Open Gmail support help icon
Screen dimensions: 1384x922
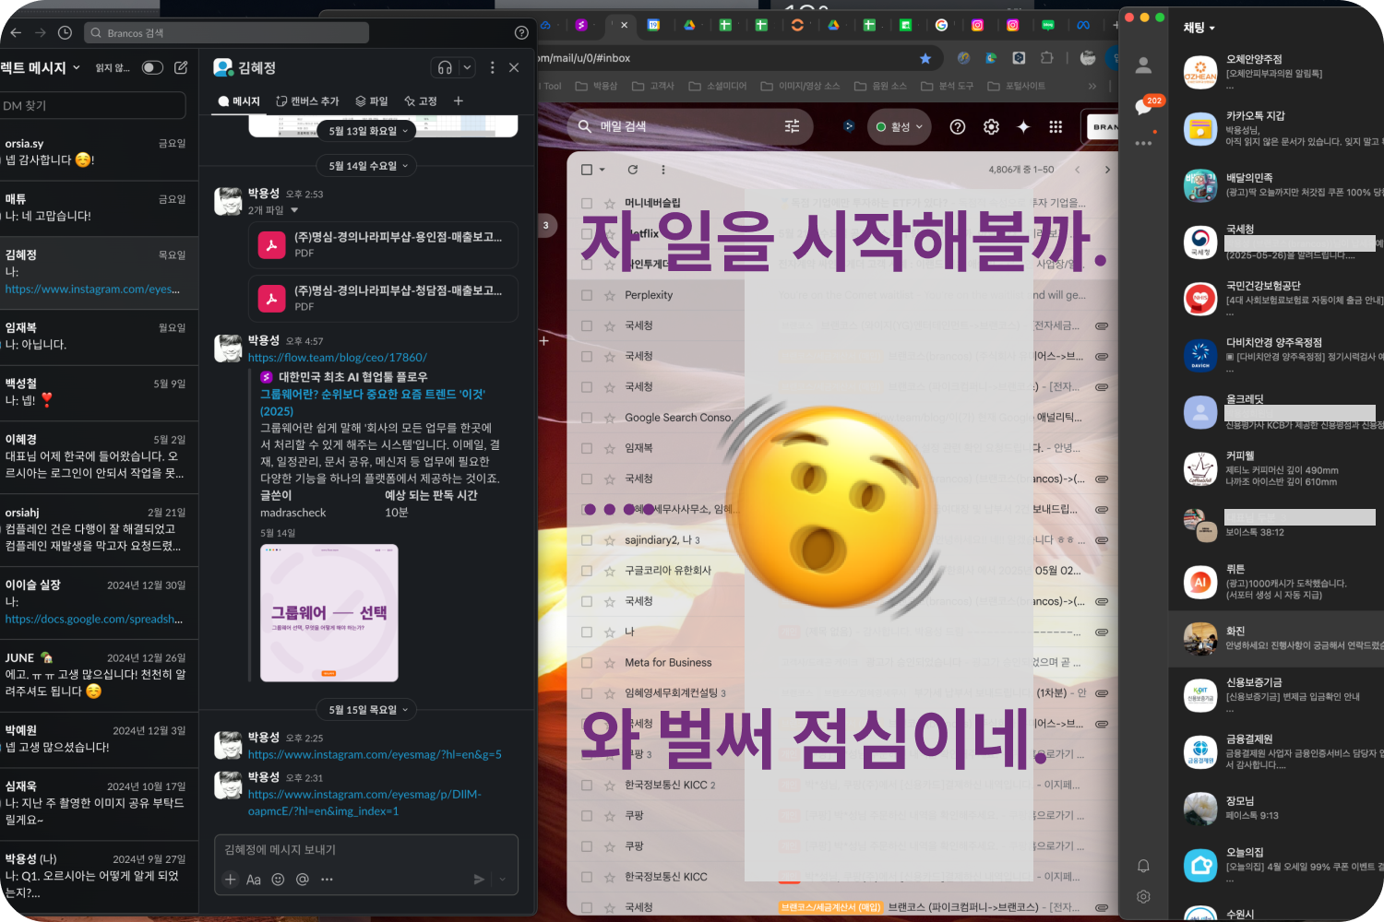958,126
